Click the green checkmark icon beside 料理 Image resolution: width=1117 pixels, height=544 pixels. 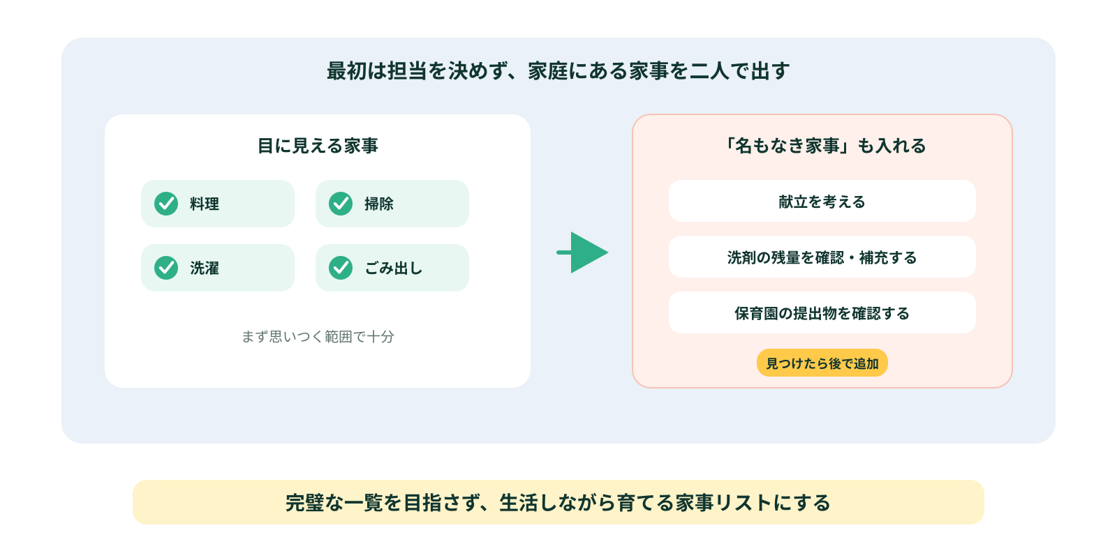tap(166, 204)
